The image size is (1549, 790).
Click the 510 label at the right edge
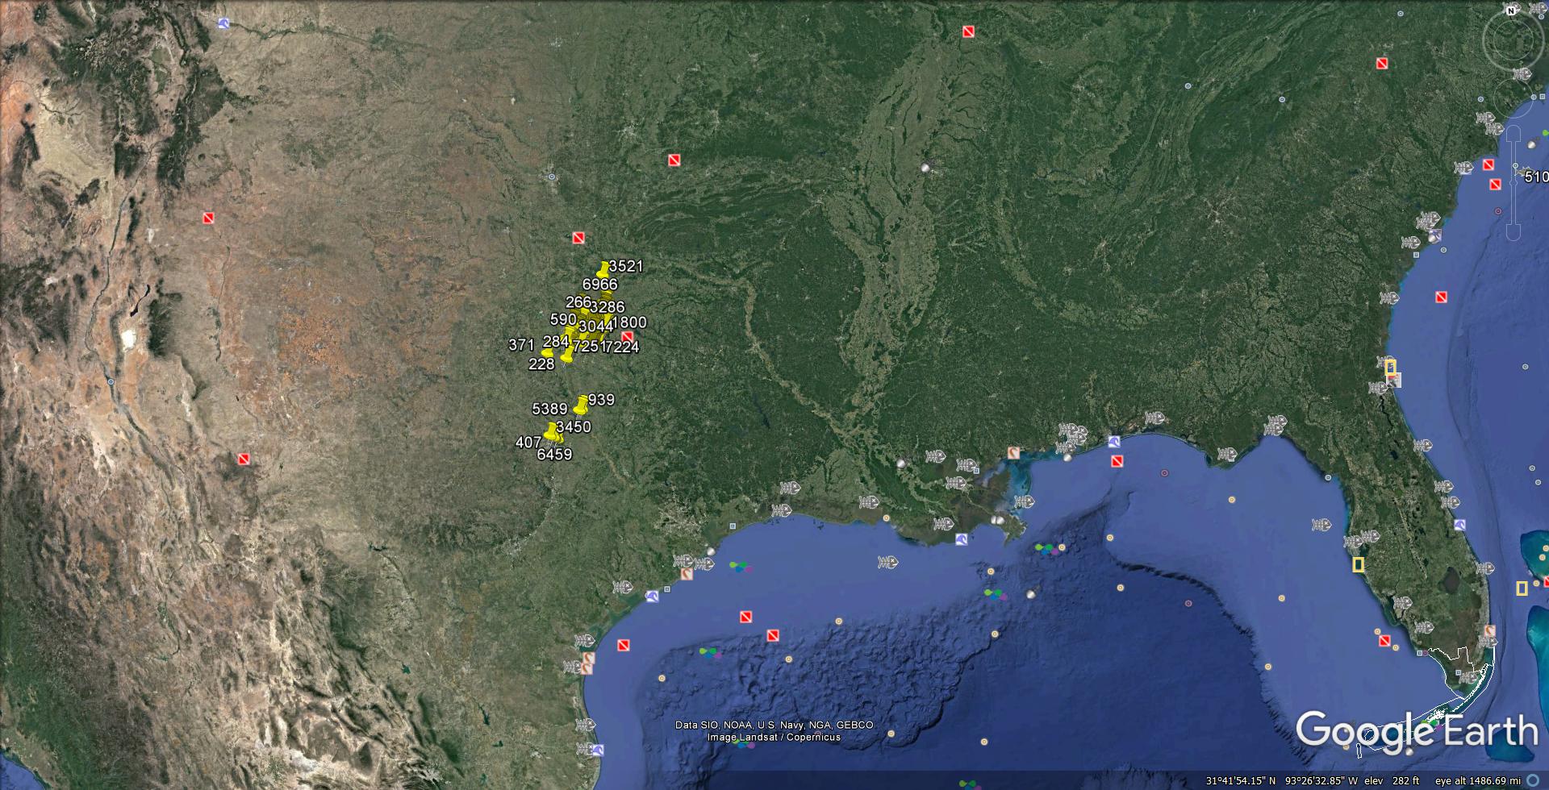1536,177
